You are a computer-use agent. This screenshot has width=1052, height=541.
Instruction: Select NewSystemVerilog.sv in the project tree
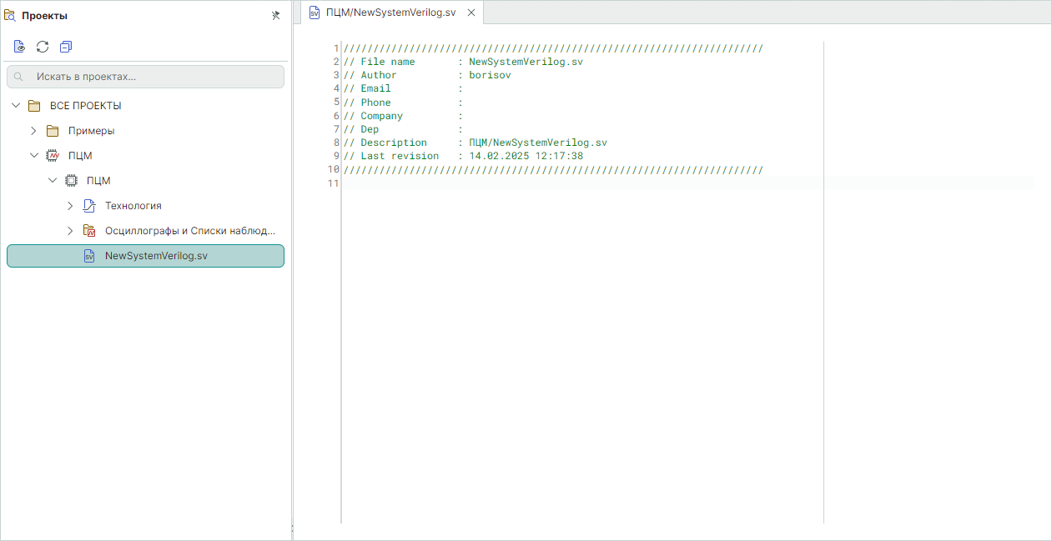156,256
